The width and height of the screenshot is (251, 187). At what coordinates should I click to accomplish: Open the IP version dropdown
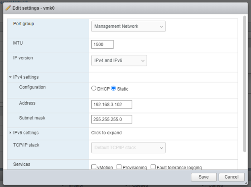(x=119, y=60)
